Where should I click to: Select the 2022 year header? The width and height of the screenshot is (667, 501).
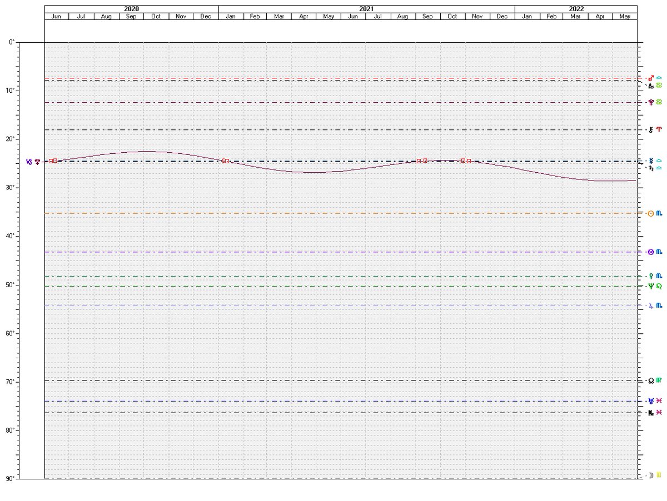pyautogui.click(x=576, y=9)
